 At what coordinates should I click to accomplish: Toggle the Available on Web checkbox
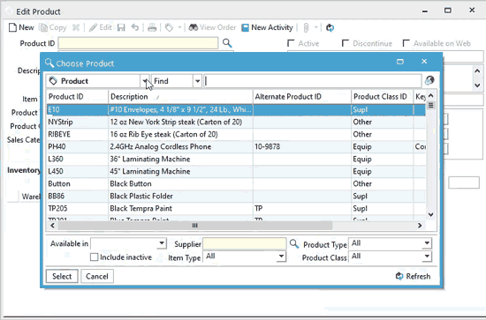(x=406, y=43)
